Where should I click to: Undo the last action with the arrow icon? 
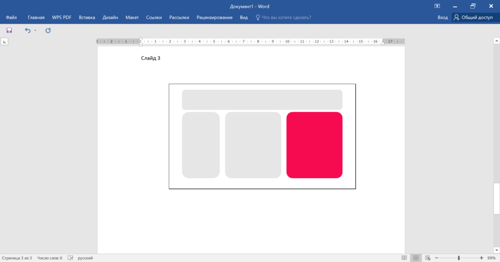pyautogui.click(x=28, y=30)
